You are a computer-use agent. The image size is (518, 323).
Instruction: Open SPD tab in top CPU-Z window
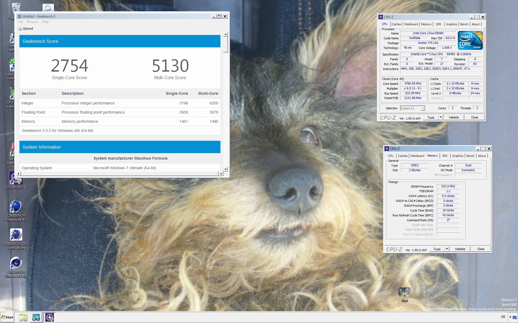coord(439,24)
